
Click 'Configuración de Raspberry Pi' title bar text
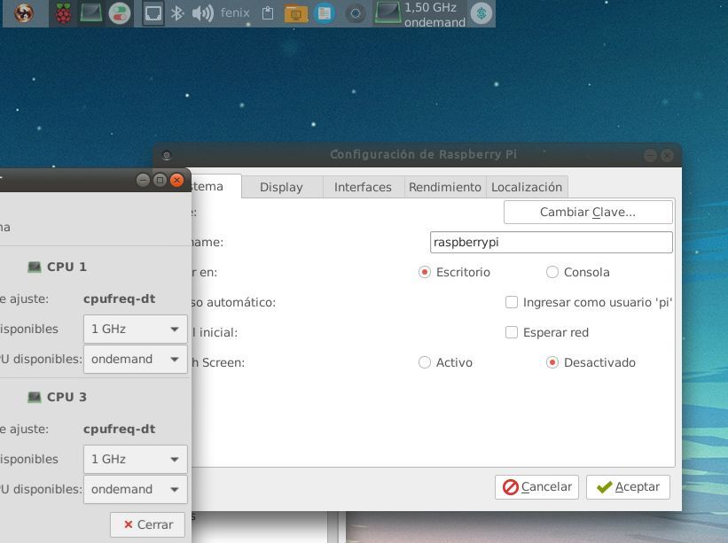click(423, 154)
